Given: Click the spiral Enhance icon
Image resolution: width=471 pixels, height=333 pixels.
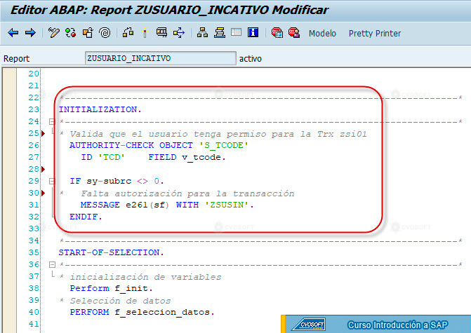Looking at the screenshot, I should pos(105,33).
